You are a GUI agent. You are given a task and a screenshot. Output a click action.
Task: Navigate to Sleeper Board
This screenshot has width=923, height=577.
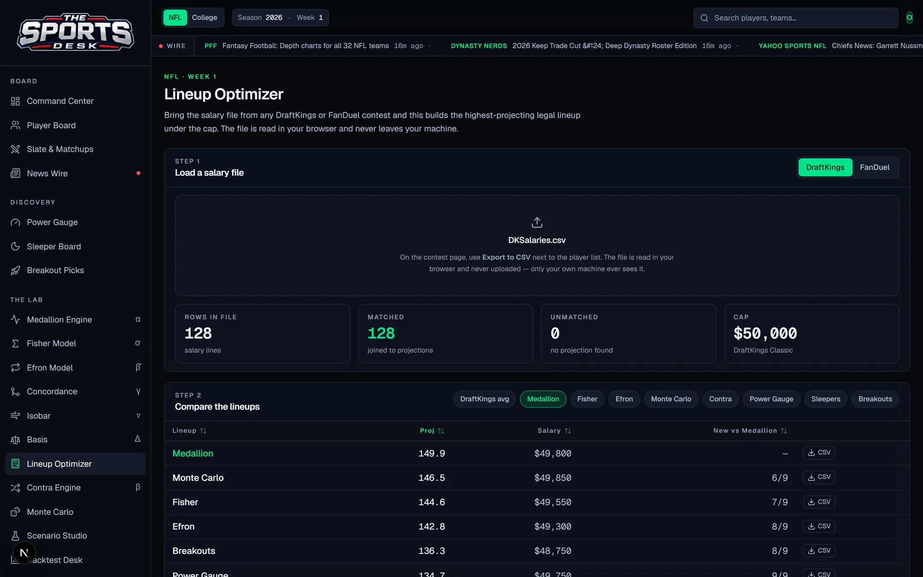75,246
